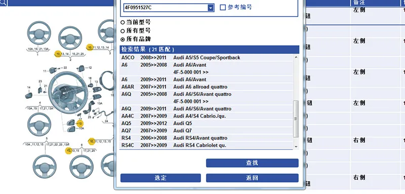Screen dimensions: 405x194
Task: Click steering wheel image number 5 in the diagram
Action: [45, 166]
